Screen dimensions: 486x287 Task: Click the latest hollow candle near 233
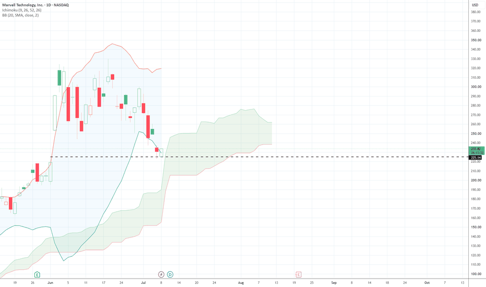161,153
